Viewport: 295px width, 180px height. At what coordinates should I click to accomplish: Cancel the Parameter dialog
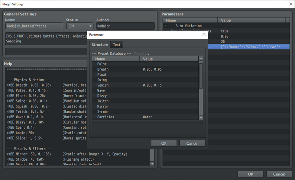pyautogui.click(x=192, y=143)
